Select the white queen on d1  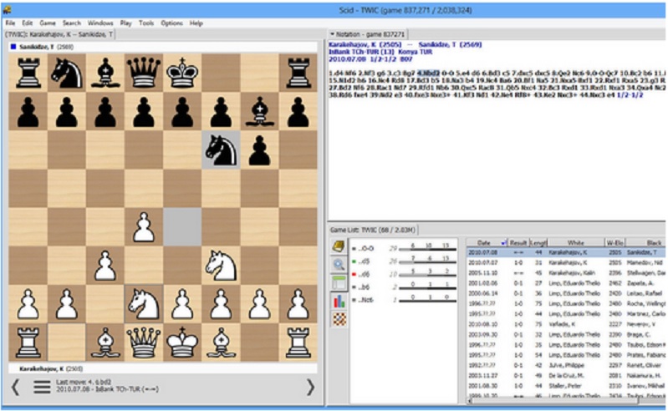144,342
